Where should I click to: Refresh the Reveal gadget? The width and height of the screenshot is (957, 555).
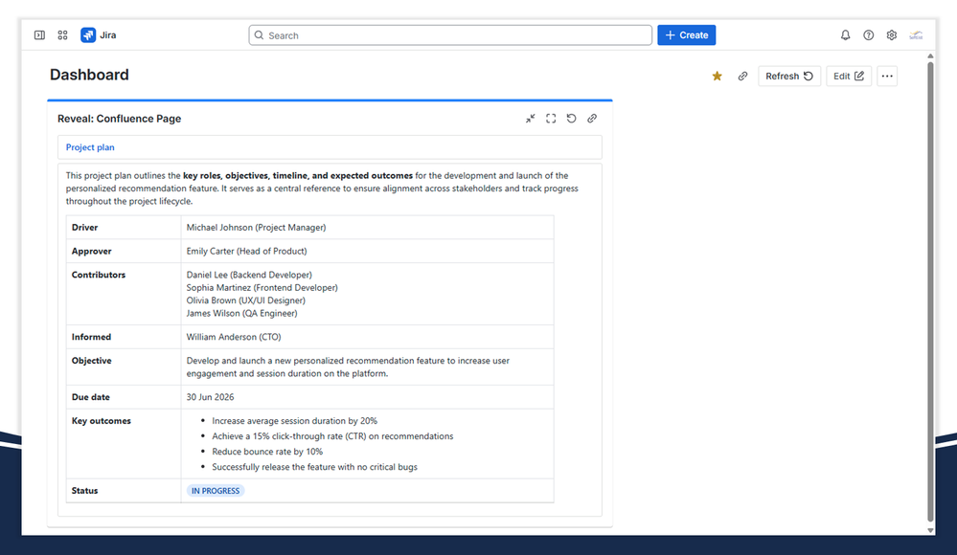tap(571, 119)
